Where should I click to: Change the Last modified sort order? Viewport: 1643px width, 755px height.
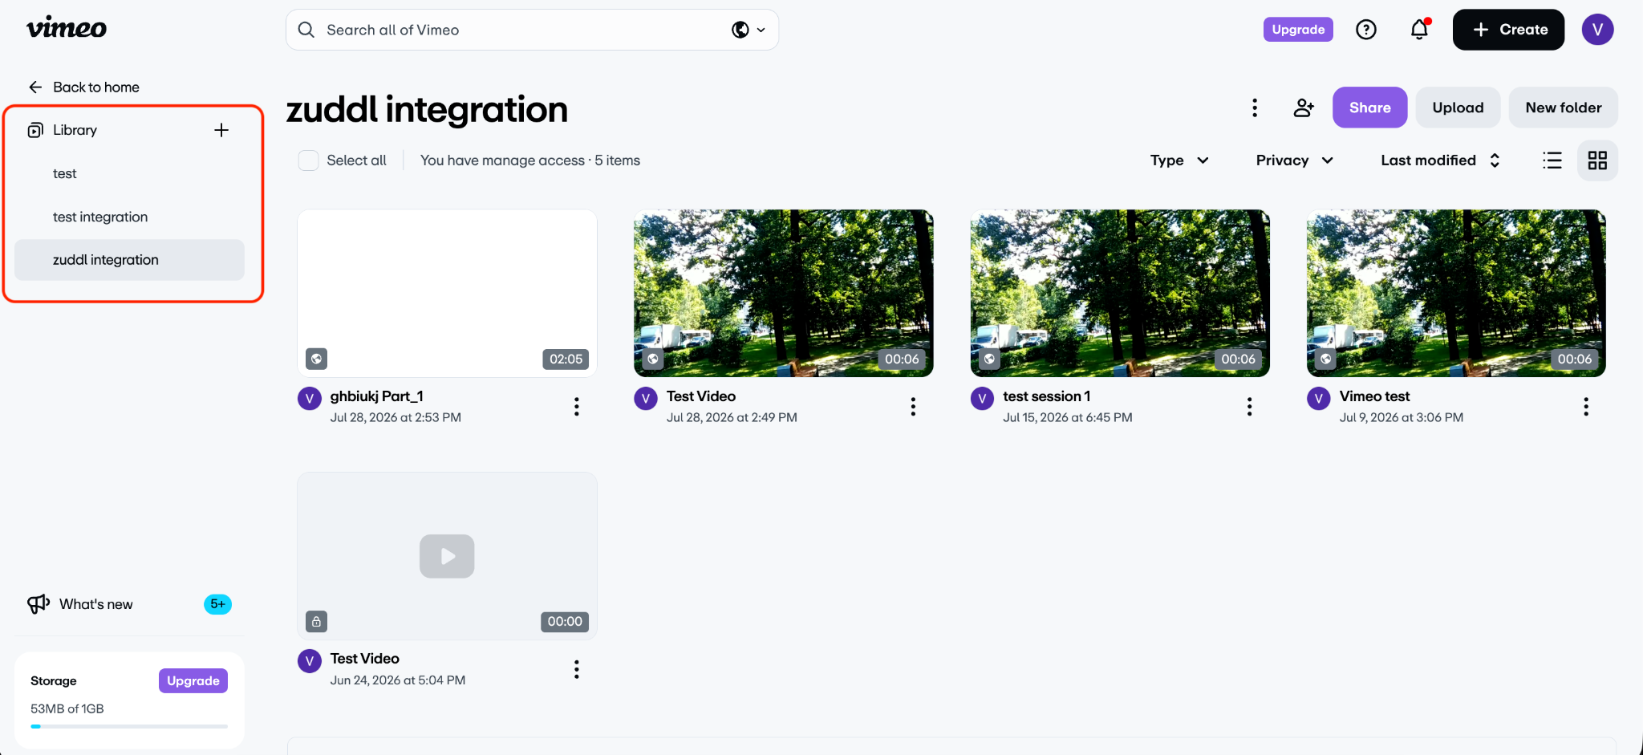(x=1441, y=160)
